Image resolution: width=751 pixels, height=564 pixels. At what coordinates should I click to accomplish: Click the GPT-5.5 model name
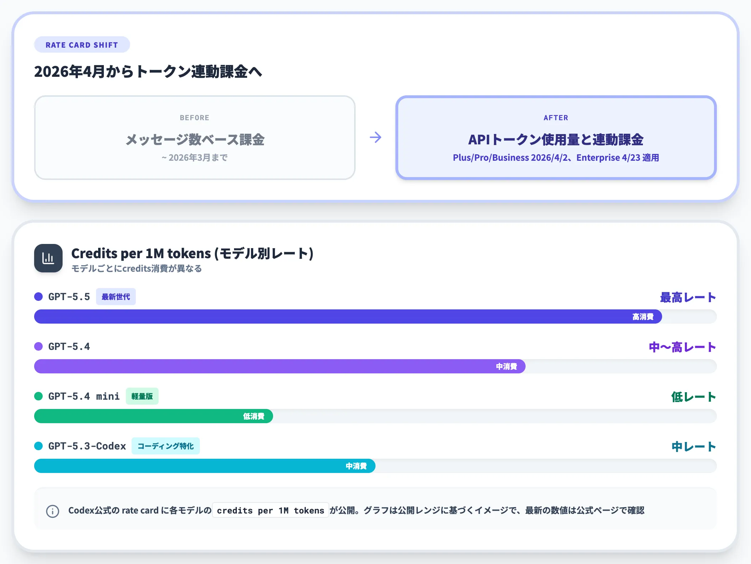tap(69, 297)
